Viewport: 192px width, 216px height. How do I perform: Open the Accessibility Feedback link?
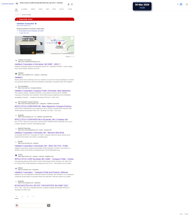(x=8, y=4)
